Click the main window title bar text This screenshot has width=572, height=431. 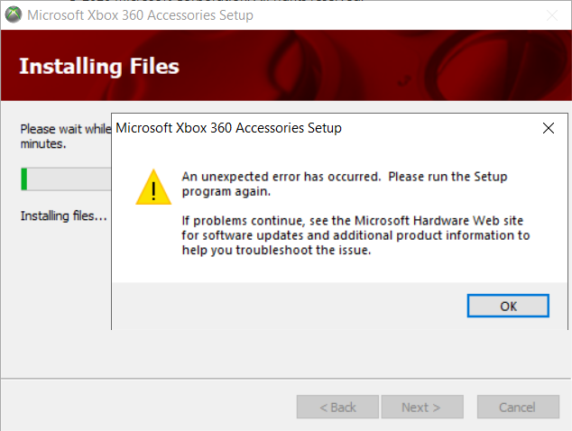coord(140,15)
